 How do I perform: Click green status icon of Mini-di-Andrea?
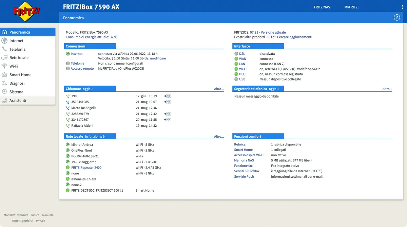click(68, 145)
